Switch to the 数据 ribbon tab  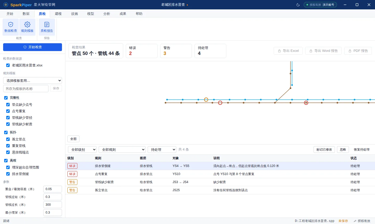point(26,14)
